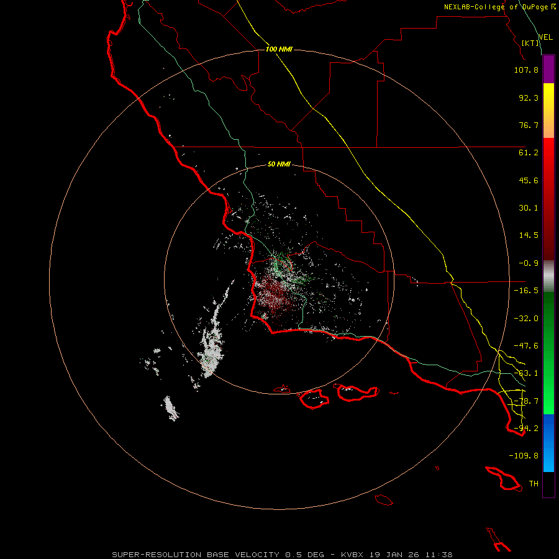This screenshot has width=559, height=559.
Task: Click the 76.7 velocity scale value
Action: click(x=529, y=125)
